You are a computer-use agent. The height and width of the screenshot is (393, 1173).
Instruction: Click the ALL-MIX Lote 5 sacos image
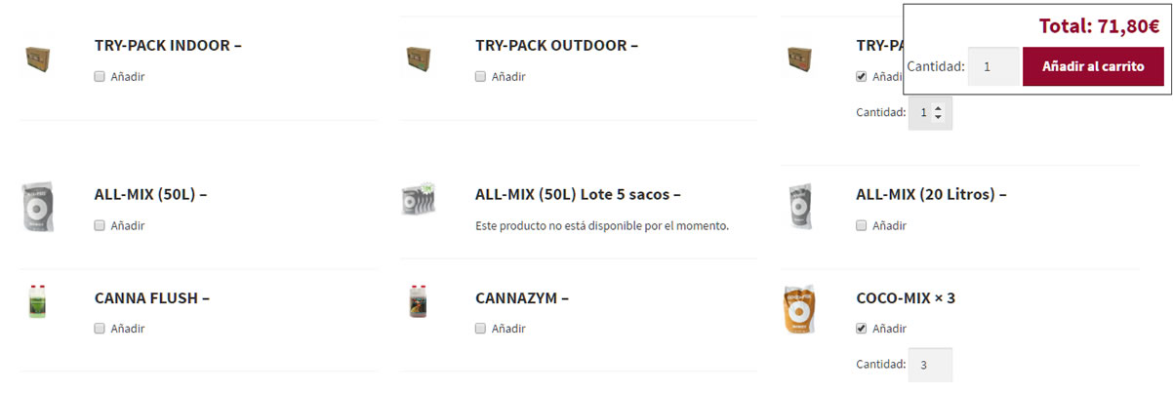[418, 198]
